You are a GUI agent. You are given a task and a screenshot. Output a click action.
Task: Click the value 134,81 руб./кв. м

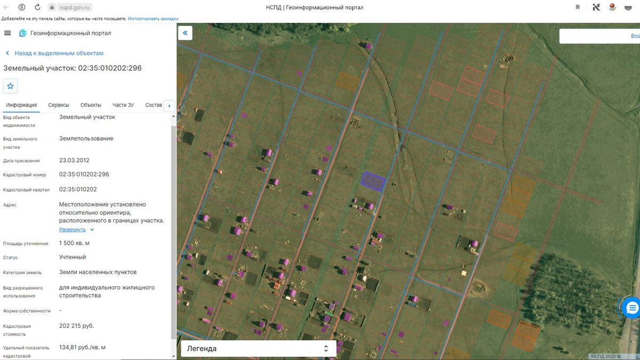pyautogui.click(x=83, y=347)
